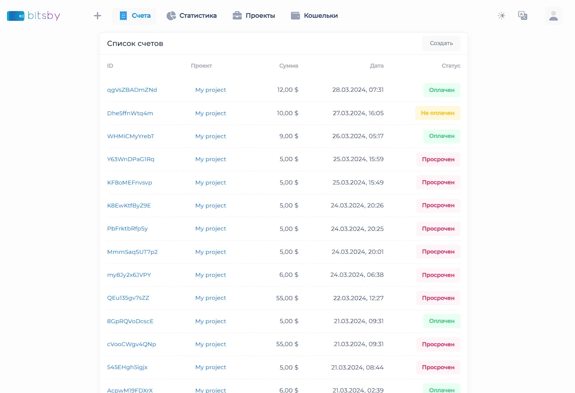Click the Список счетов heading

point(135,43)
